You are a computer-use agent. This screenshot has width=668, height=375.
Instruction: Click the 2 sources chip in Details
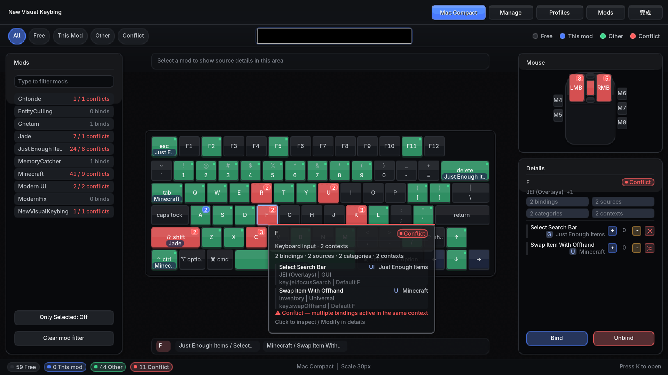coord(623,202)
